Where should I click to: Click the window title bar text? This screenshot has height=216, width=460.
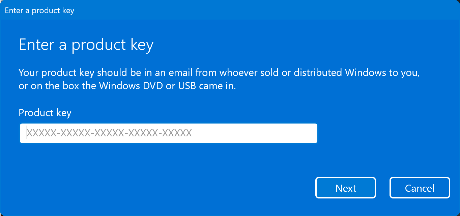39,10
